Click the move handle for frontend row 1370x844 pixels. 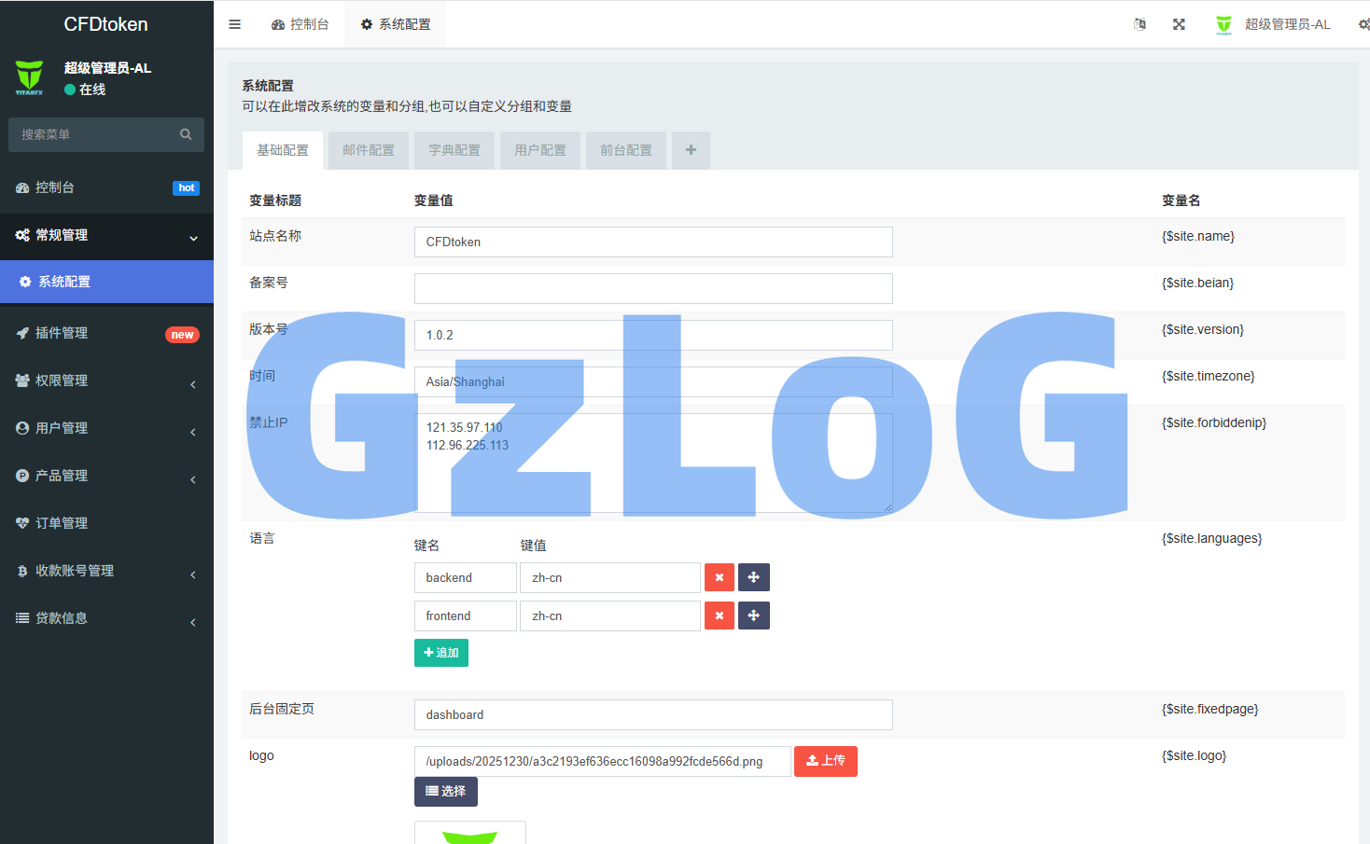point(753,616)
